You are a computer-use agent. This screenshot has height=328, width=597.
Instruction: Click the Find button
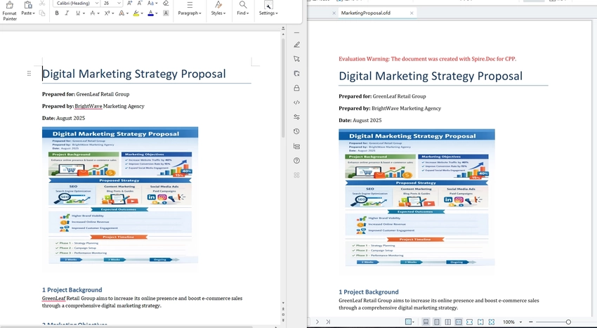(x=242, y=9)
